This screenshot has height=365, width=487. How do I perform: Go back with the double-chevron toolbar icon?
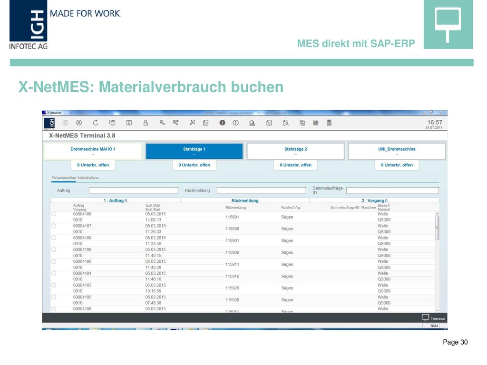[x=66, y=123]
